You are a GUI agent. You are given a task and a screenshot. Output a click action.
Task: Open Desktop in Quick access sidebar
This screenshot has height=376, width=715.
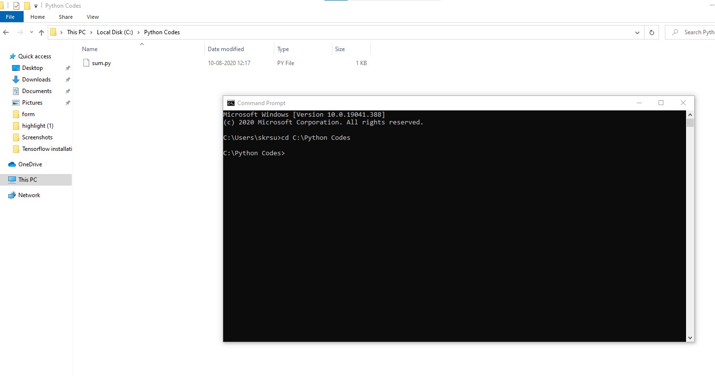[32, 68]
